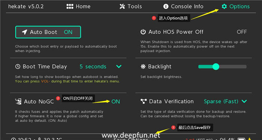Click the Data Verification icon
The width and height of the screenshot is (262, 140).
143,101
